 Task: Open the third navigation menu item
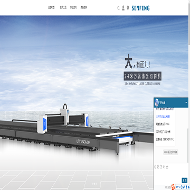(73, 7)
